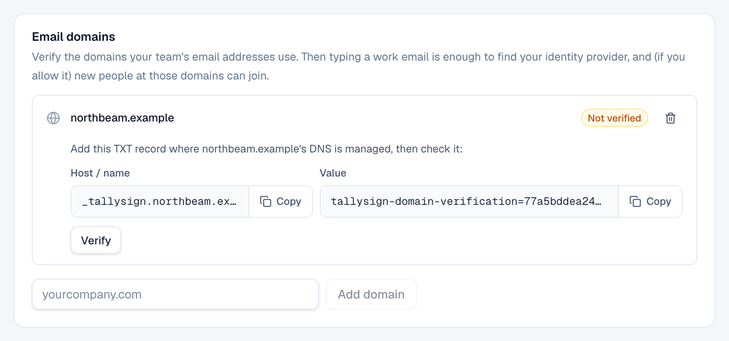The width and height of the screenshot is (729, 341).
Task: Click the ellipsis ending the truncated verification value
Action: coord(598,201)
